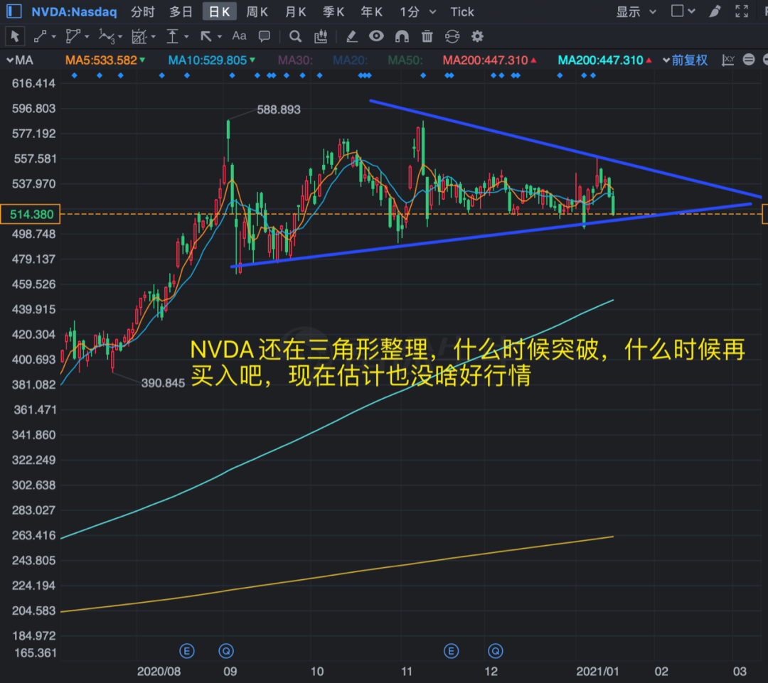Select the arrow cursor tool
This screenshot has height=683, width=768.
tap(15, 36)
